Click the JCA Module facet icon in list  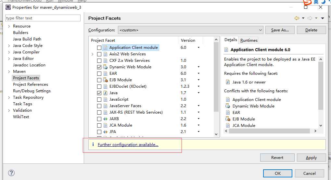105,125
